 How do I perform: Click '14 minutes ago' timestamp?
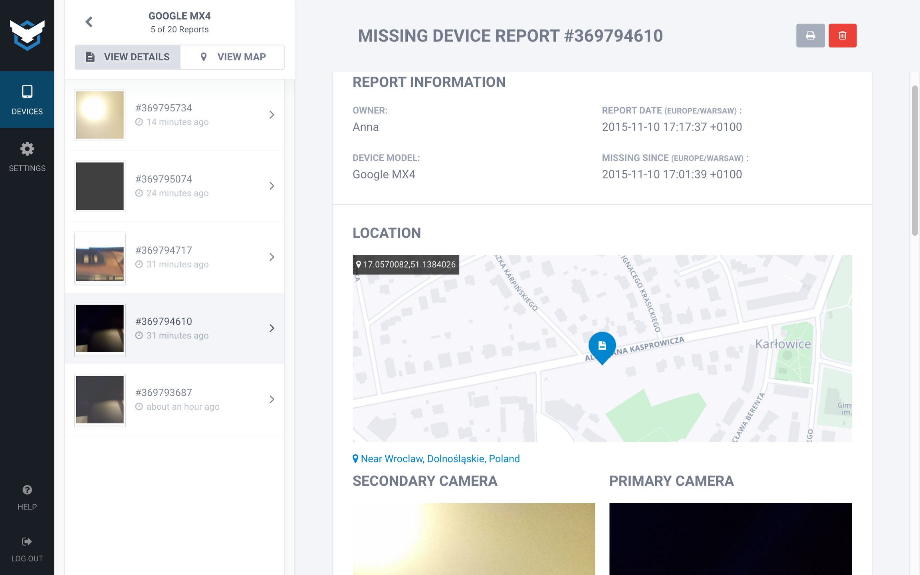coord(177,122)
